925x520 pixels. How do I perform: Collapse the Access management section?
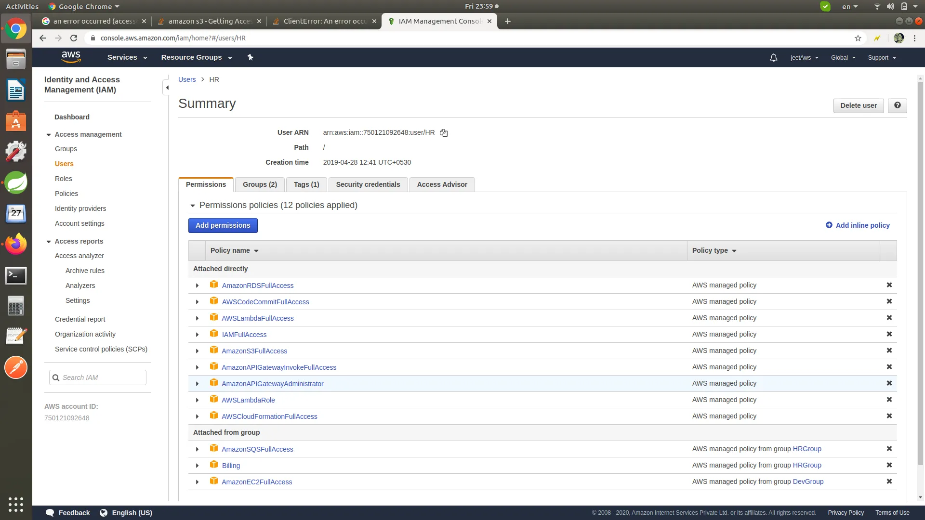click(x=49, y=135)
